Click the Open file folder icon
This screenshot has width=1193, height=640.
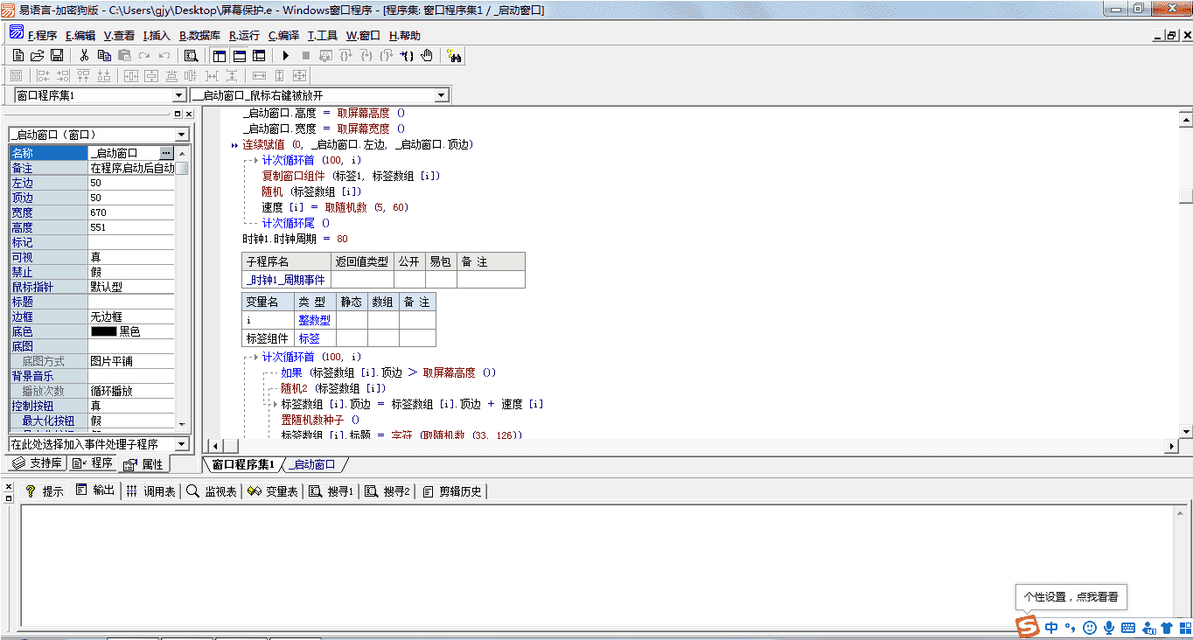point(37,55)
